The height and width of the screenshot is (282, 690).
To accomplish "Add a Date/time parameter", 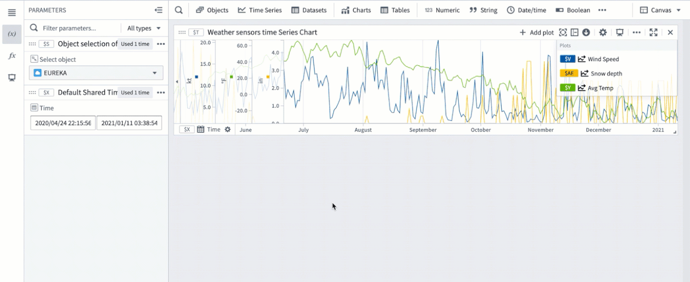I will [526, 10].
